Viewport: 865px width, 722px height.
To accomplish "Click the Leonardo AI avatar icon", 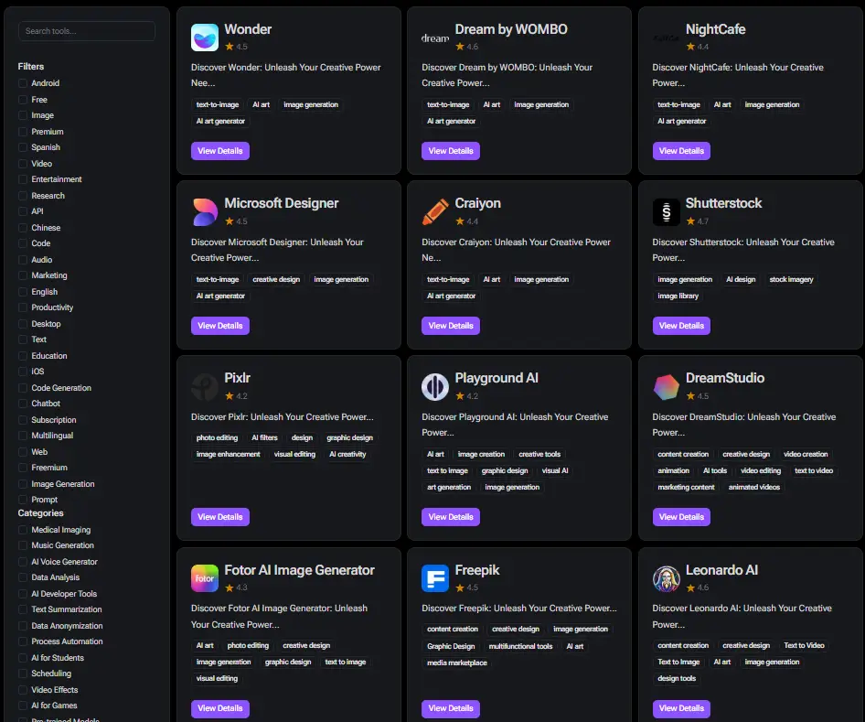I will 666,578.
